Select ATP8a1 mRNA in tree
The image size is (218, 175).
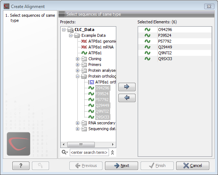click(x=101, y=47)
